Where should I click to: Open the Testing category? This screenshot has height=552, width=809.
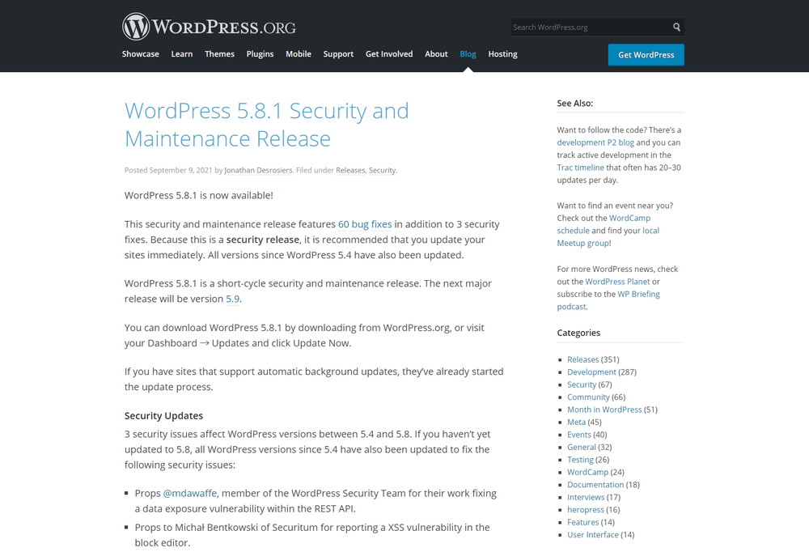click(580, 460)
